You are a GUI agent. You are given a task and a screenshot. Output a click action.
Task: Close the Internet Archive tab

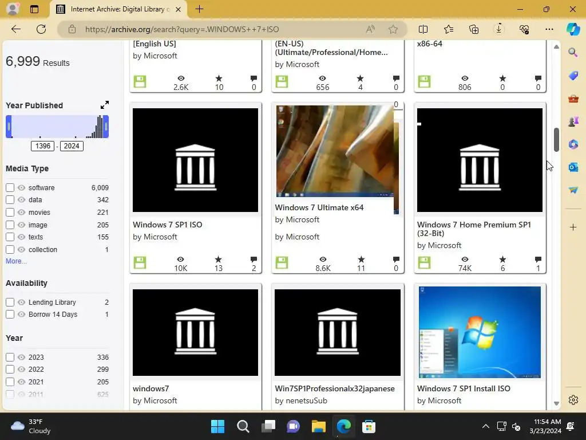tap(179, 9)
